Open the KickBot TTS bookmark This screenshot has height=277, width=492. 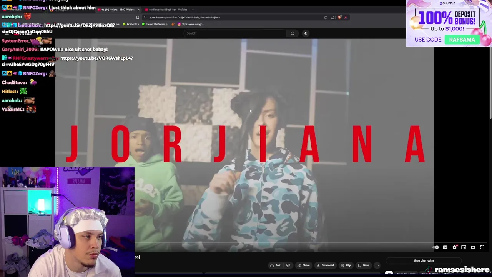pos(131,24)
